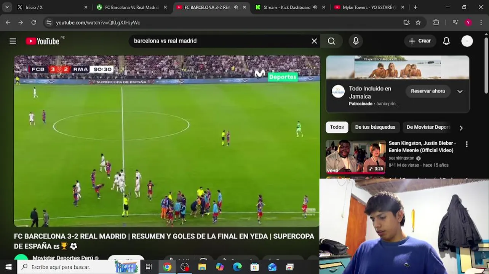The height and width of the screenshot is (274, 489).
Task: Show more chips with the right arrow
Action: (x=461, y=128)
